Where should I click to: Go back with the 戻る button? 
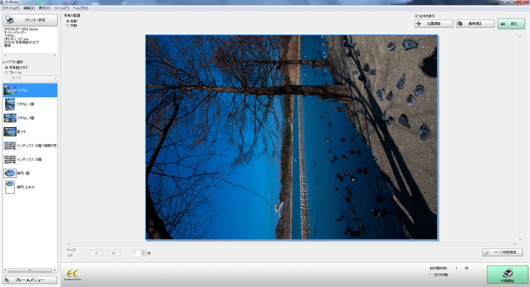pos(511,24)
